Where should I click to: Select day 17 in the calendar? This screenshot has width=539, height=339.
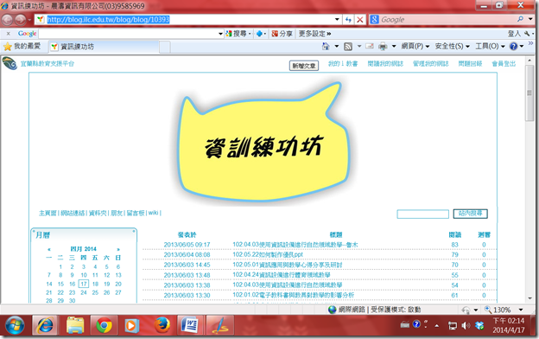click(x=84, y=284)
